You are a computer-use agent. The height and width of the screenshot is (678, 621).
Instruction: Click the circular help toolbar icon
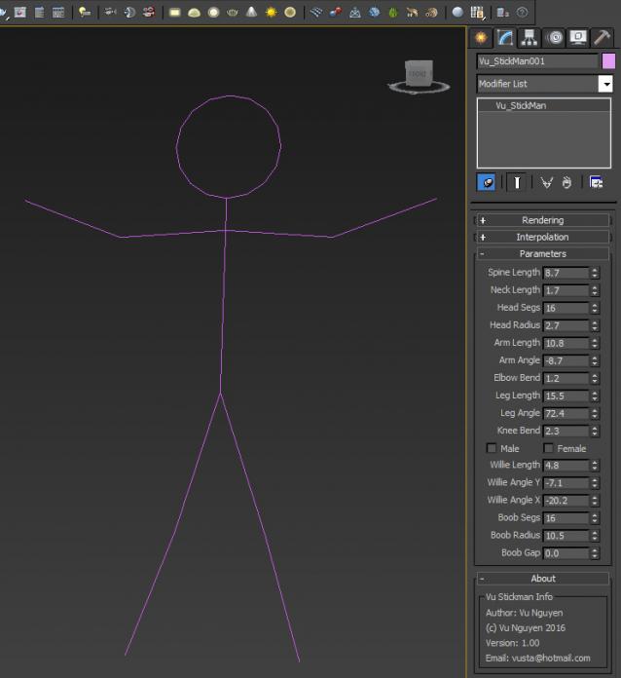point(522,12)
